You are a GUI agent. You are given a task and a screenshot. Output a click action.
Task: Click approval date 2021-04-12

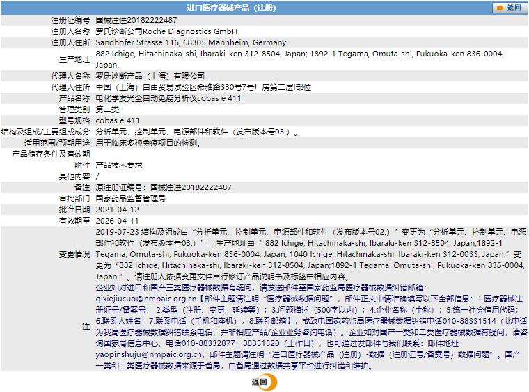[x=118, y=210]
